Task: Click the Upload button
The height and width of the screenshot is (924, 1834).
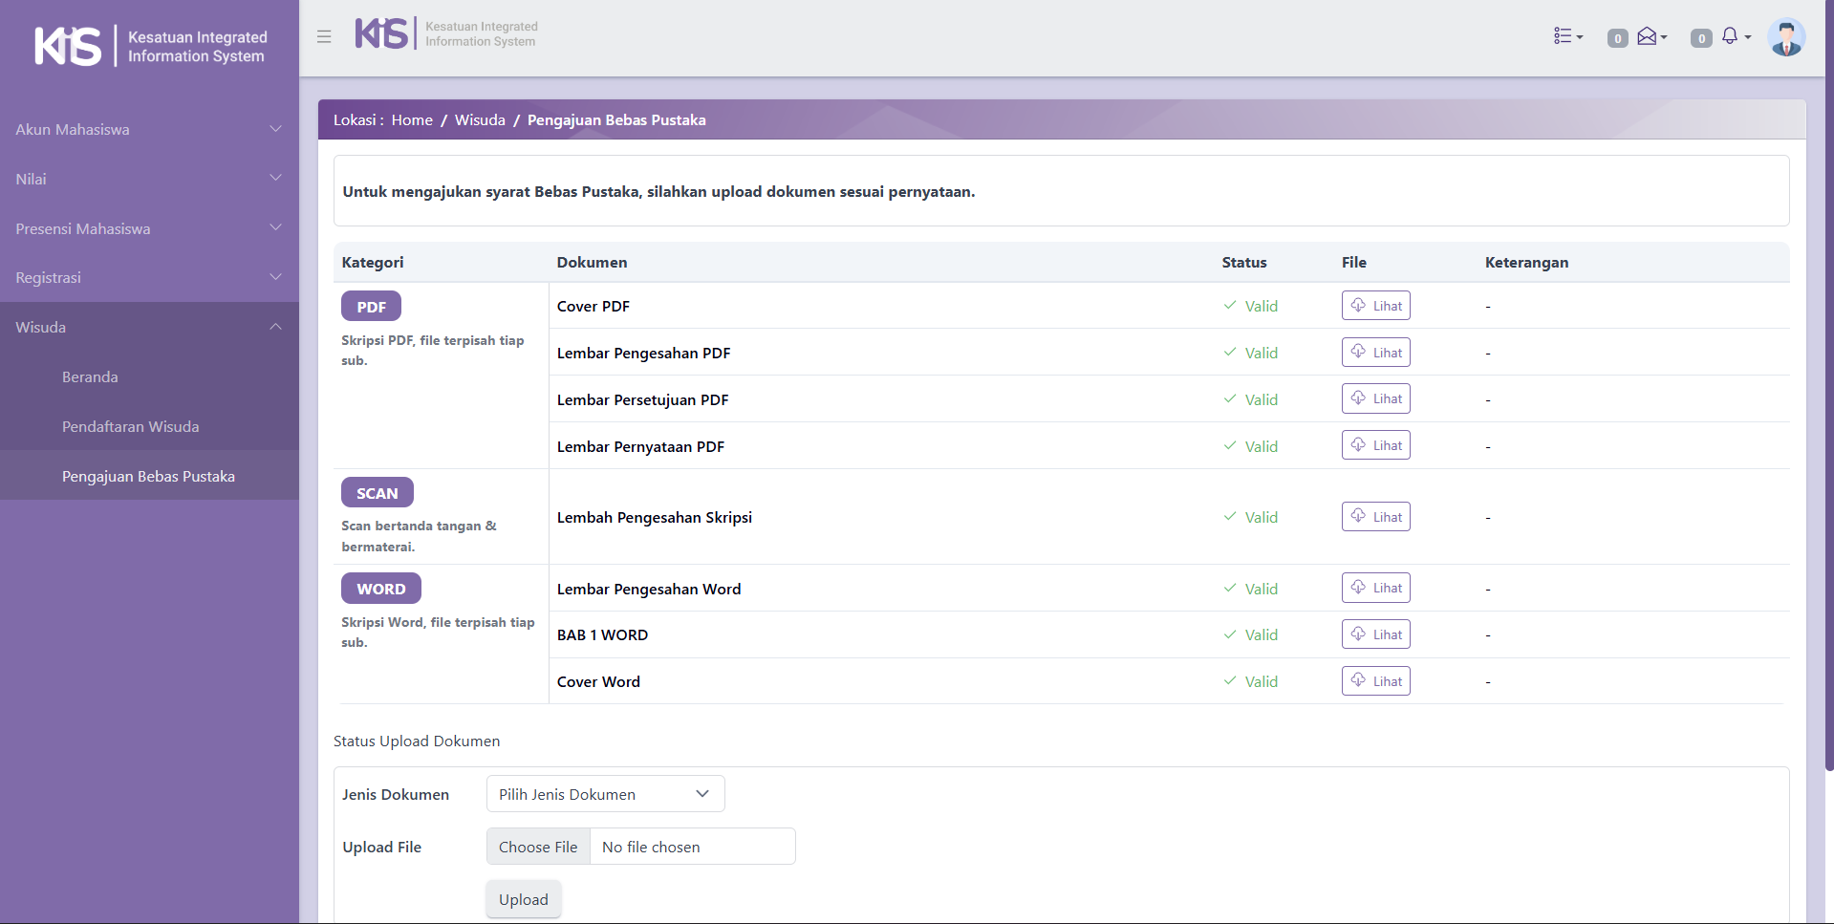Action: (523, 899)
